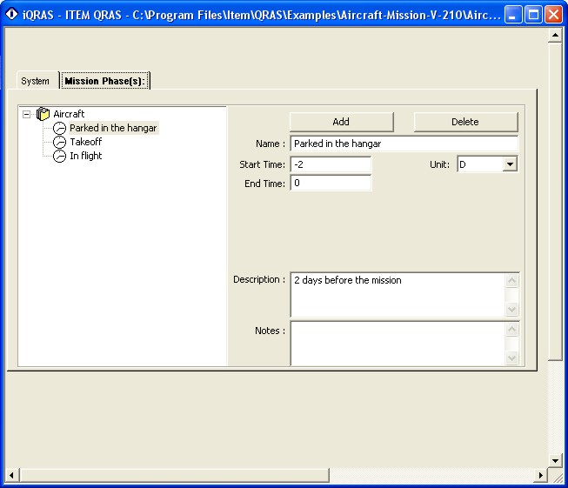Click the End Time input field
Screen dimensions: 568x488
coord(331,184)
